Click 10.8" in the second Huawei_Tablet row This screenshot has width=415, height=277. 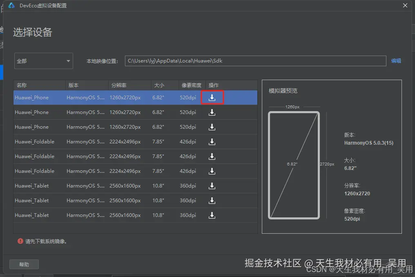[158, 201]
